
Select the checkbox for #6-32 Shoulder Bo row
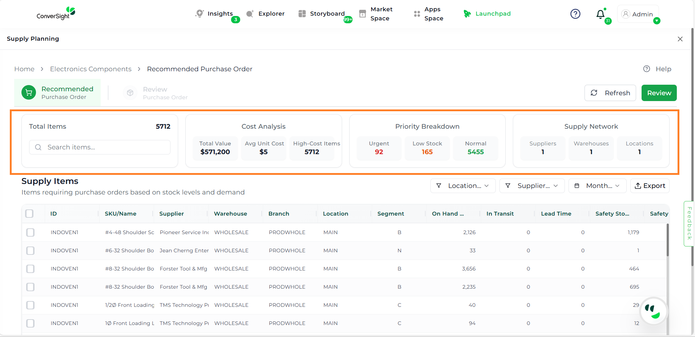coord(31,250)
